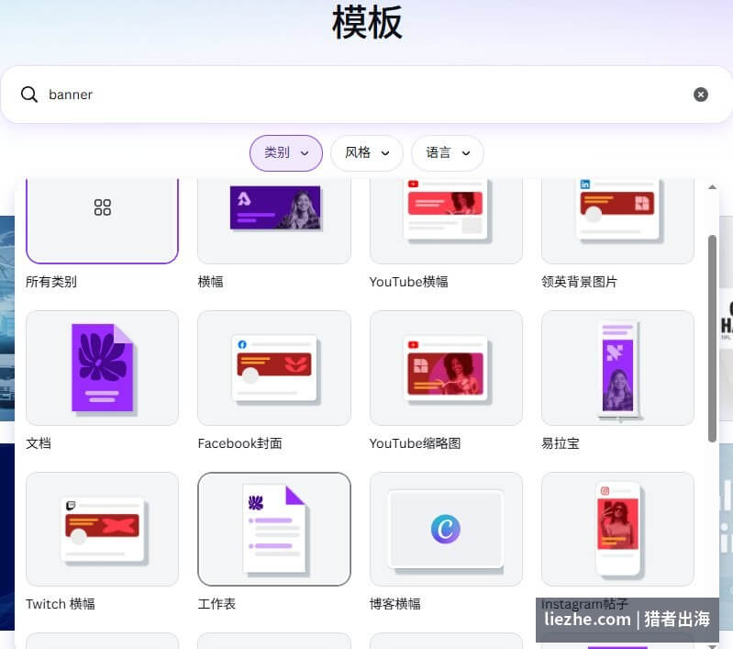This screenshot has width=733, height=649.
Task: Click the Facebook封面 label
Action: [x=239, y=443]
